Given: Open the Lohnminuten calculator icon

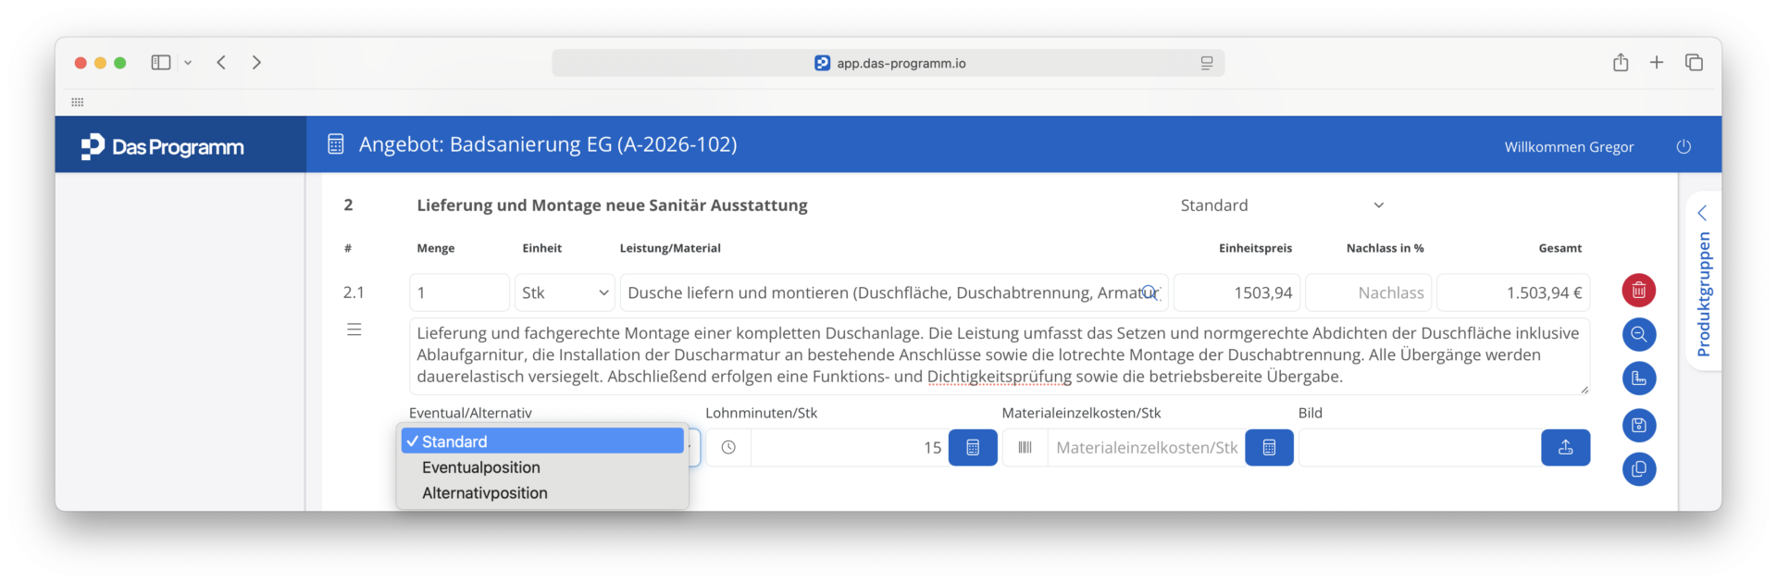Looking at the screenshot, I should (973, 448).
